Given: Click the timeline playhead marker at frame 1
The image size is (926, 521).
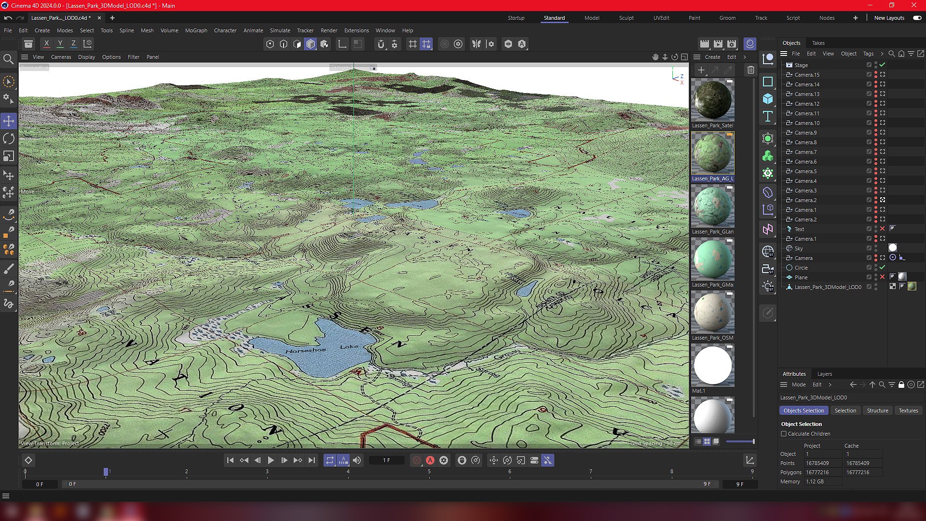Looking at the screenshot, I should coord(106,472).
